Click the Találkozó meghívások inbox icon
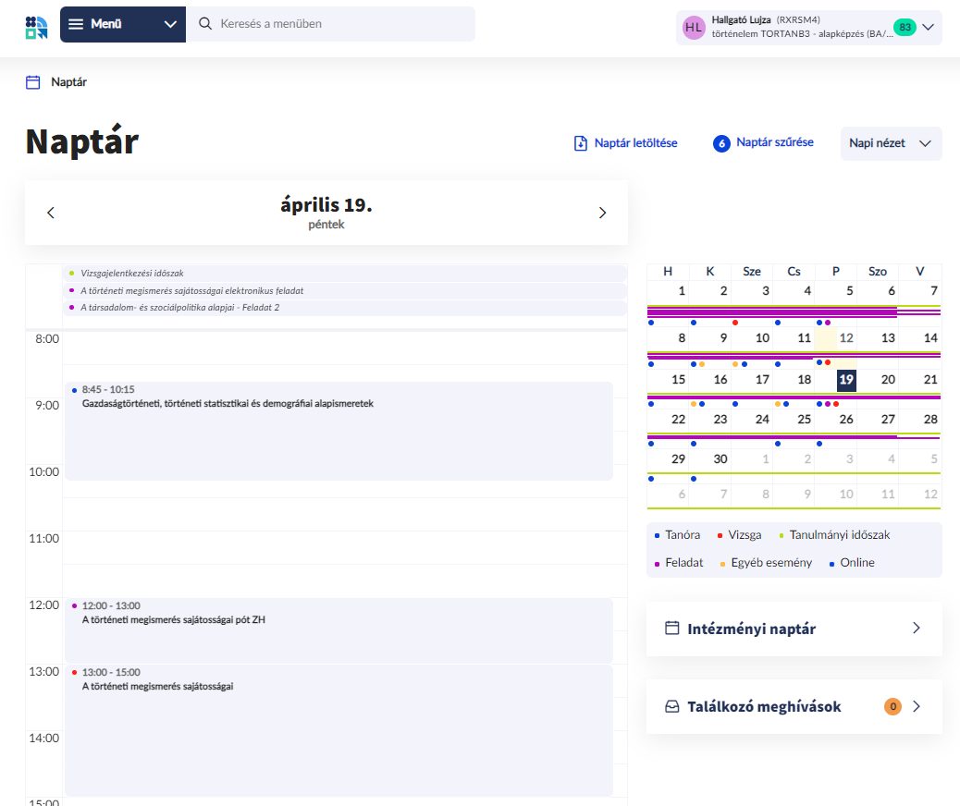The image size is (960, 806). pos(672,707)
